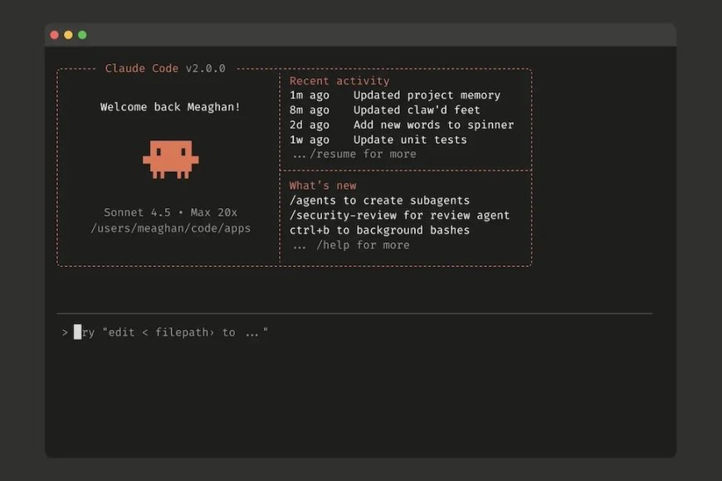
Task: Click the "Recent activity" heading
Action: (x=339, y=81)
